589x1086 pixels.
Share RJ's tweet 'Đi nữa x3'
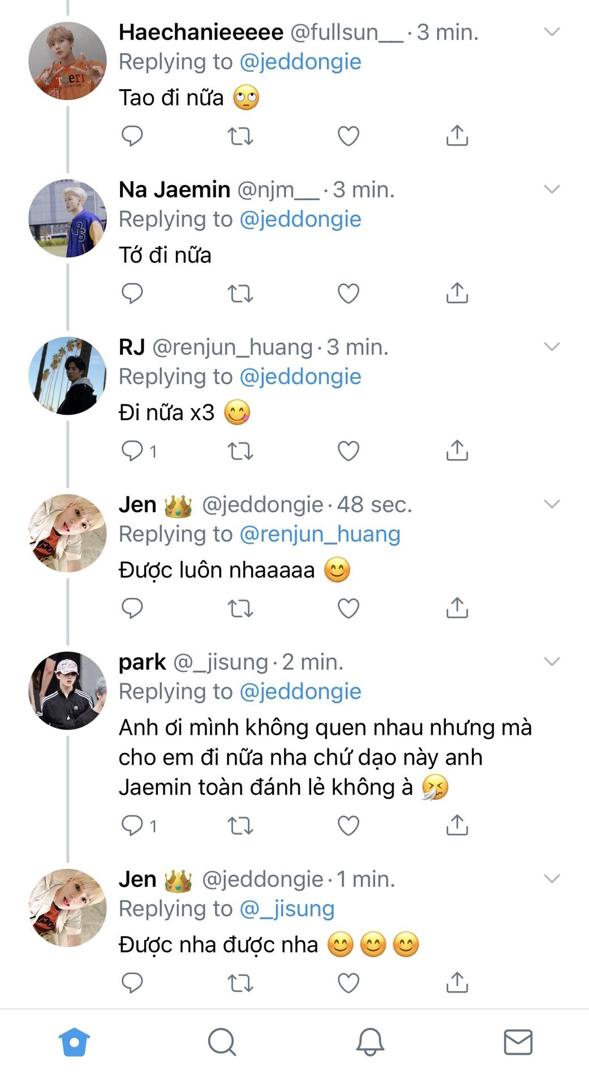[x=457, y=451]
